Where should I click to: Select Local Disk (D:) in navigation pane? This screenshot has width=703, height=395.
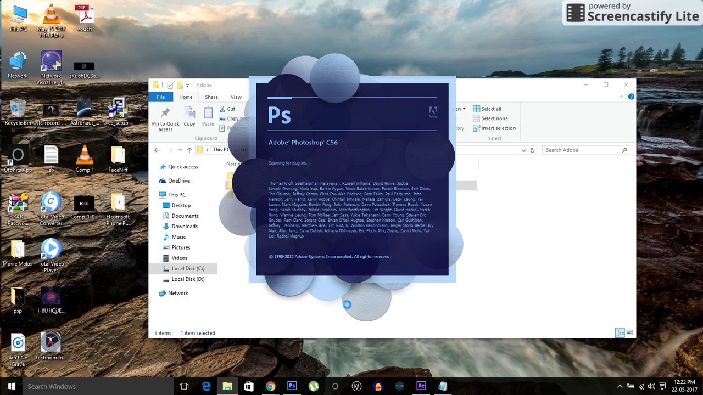[x=188, y=279]
